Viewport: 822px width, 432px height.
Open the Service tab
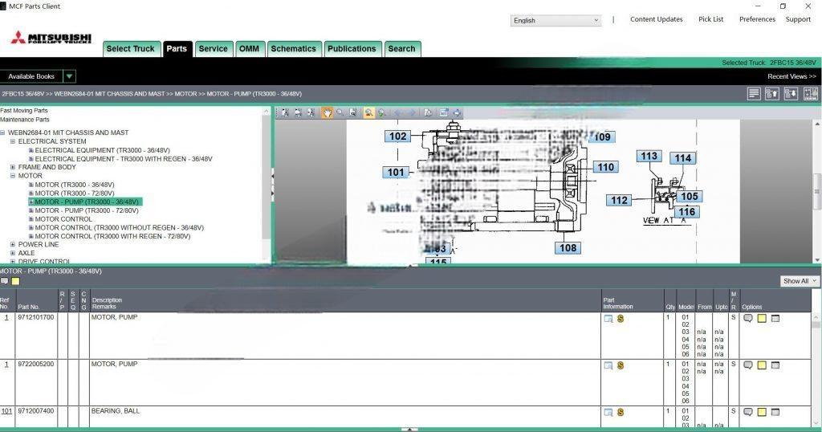click(x=213, y=49)
